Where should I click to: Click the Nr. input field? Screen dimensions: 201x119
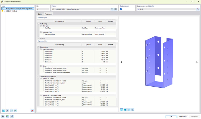click(x=43, y=9)
